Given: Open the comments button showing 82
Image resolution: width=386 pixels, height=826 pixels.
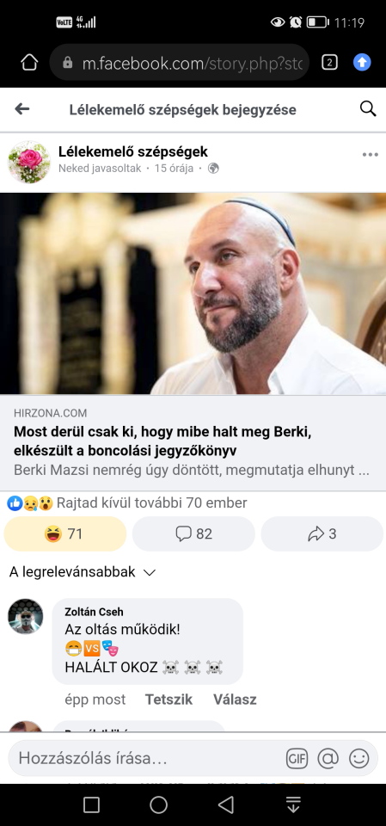Looking at the screenshot, I should click(193, 534).
